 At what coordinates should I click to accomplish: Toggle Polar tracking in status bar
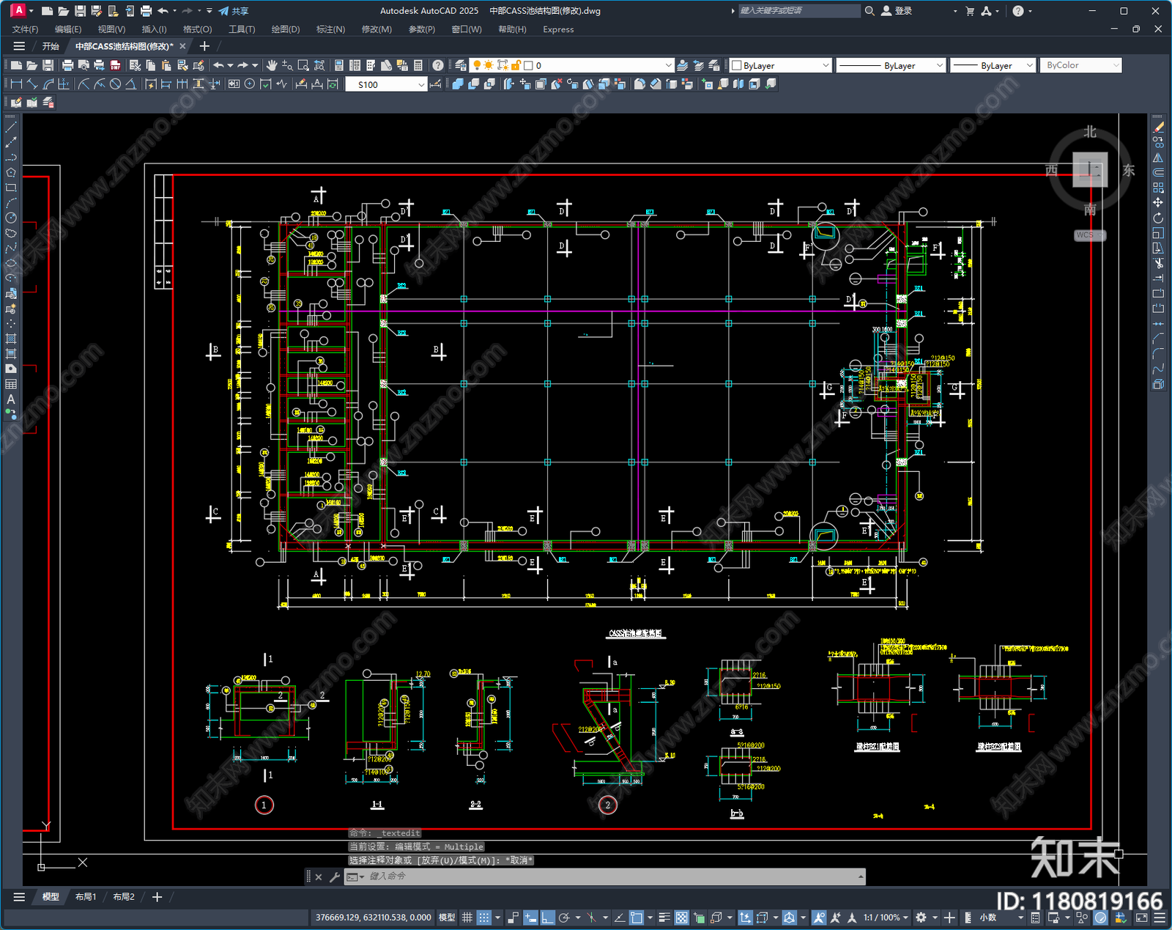[x=563, y=918]
